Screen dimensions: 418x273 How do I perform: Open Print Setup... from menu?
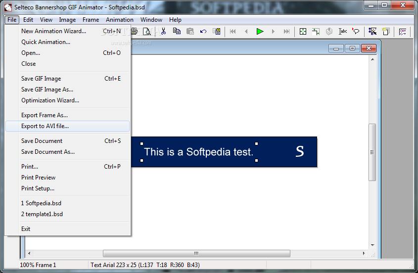click(67, 188)
